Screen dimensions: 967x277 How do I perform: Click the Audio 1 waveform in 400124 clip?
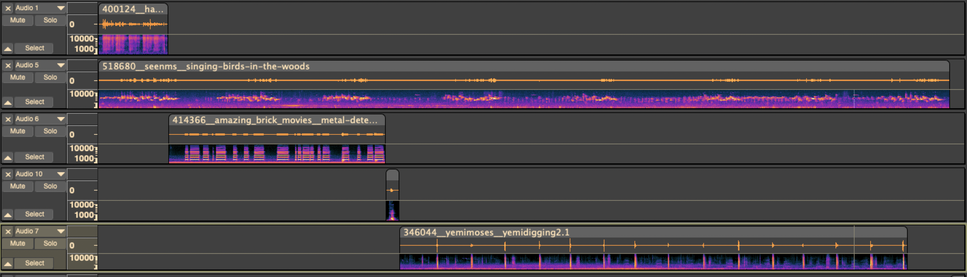click(133, 25)
